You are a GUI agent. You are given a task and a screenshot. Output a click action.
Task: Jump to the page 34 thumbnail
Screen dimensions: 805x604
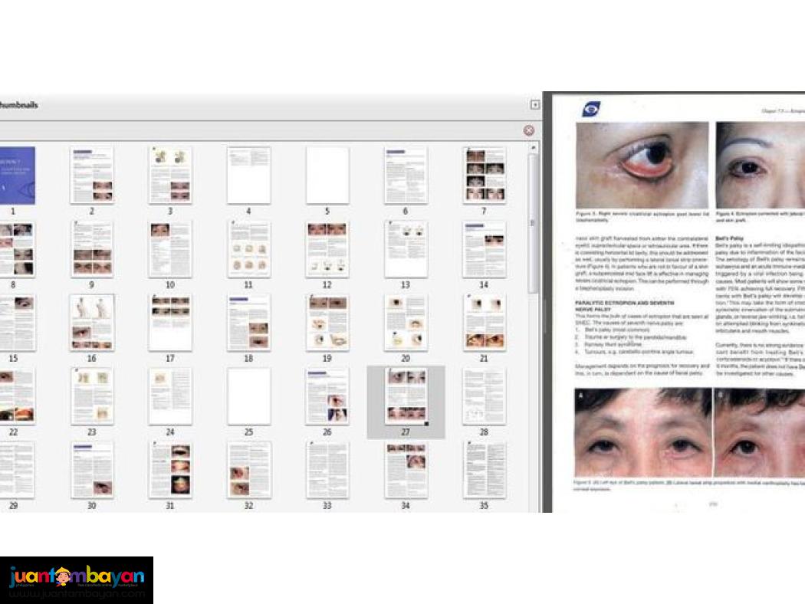406,470
